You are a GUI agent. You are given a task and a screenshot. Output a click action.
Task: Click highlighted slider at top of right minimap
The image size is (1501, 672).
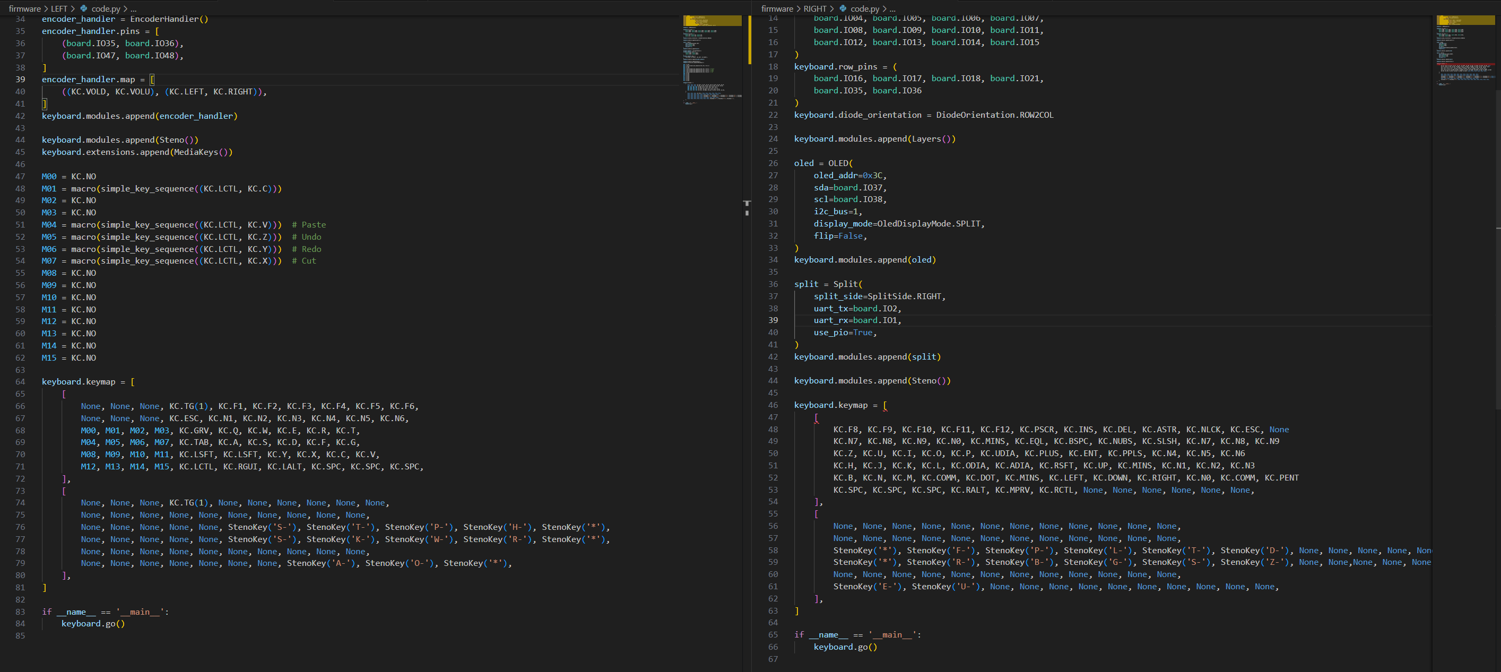pyautogui.click(x=1465, y=21)
